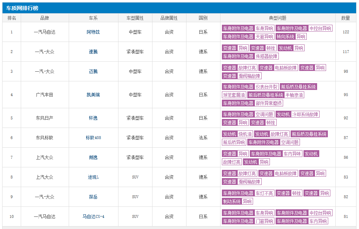Click the 空调问题 tag in 轩逸 row

tap(264, 114)
